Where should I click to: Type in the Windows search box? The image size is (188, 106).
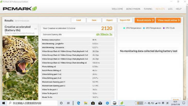33,103
